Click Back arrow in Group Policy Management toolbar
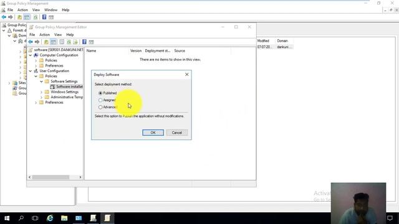This screenshot has height=224, width=399. 4,17
